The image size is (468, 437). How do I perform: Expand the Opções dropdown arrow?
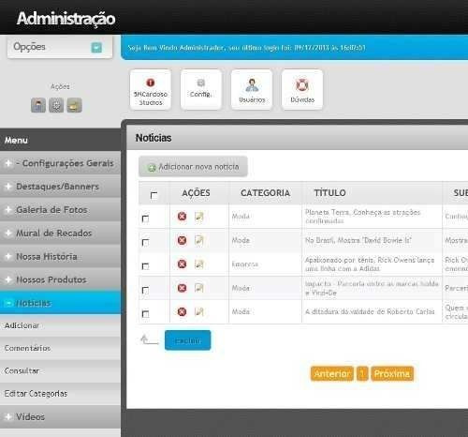[x=96, y=48]
